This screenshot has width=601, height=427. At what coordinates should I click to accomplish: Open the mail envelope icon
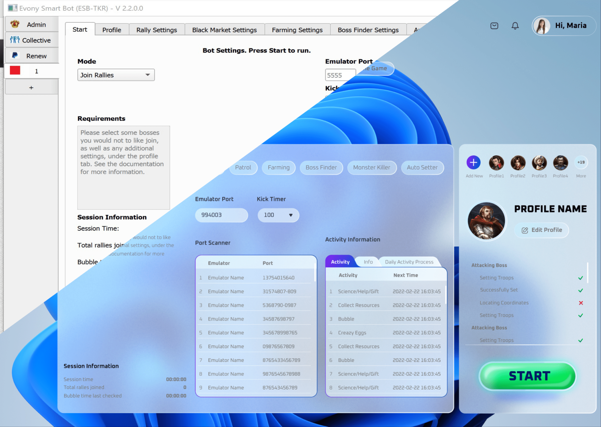tap(494, 26)
